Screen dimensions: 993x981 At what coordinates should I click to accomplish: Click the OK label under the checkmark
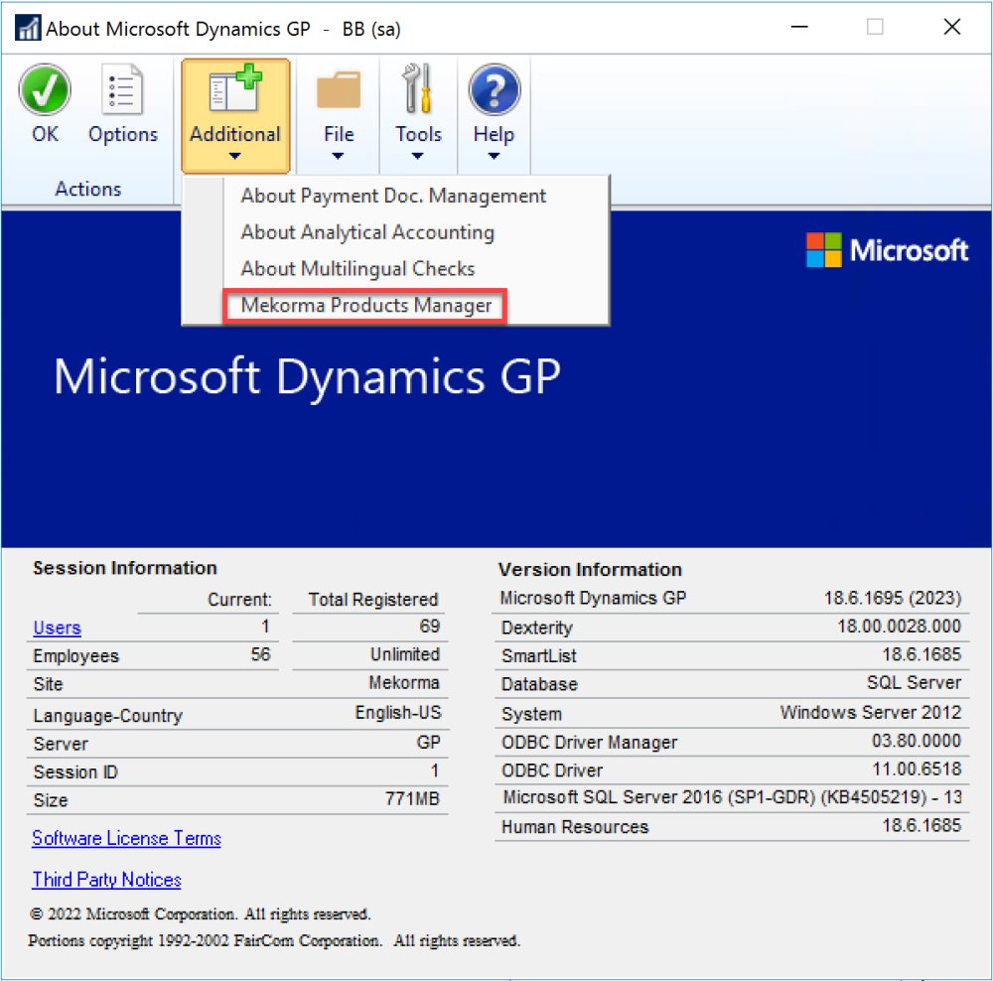pyautogui.click(x=45, y=134)
